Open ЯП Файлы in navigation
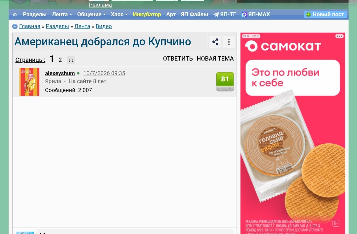Screen dimensions: 357x234 194,14
